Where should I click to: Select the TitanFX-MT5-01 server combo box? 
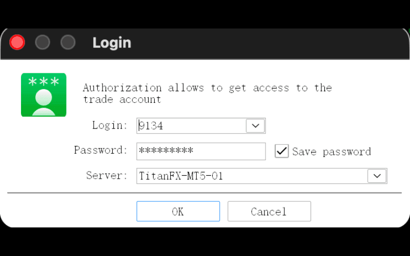[x=262, y=176]
